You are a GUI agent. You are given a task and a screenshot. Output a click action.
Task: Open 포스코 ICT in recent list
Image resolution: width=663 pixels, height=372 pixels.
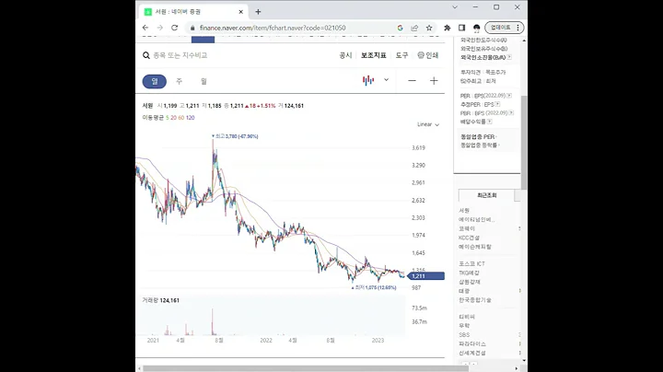(x=471, y=263)
